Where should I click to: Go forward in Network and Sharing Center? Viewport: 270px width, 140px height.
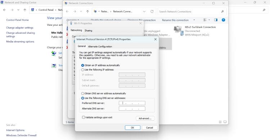click(x=12, y=10)
